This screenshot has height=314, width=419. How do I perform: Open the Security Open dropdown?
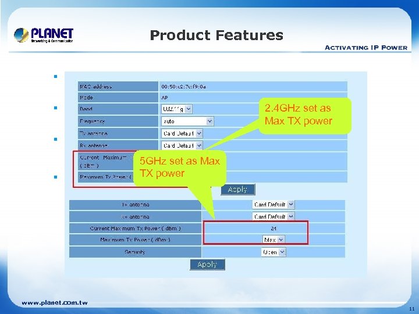[x=274, y=252]
